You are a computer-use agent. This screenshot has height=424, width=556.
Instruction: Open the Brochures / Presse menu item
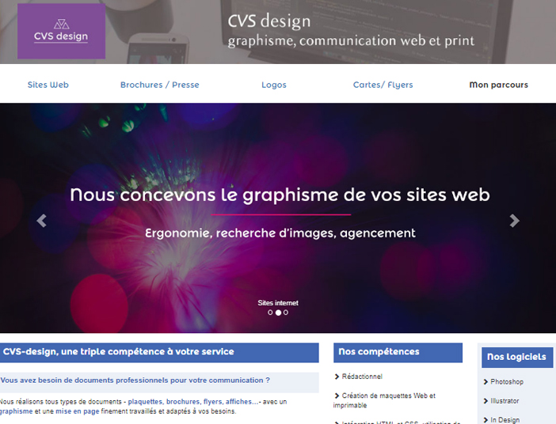pyautogui.click(x=159, y=85)
